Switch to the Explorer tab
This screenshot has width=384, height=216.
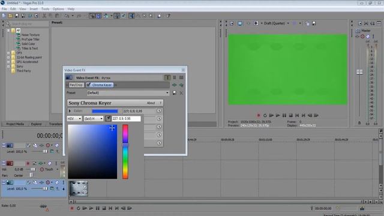(x=36, y=124)
